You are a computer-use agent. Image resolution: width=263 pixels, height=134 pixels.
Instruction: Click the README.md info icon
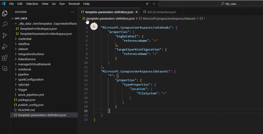coord(16,110)
